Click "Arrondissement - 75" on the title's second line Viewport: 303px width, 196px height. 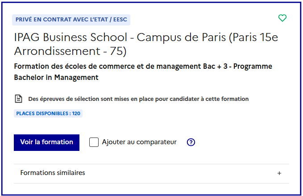click(70, 51)
